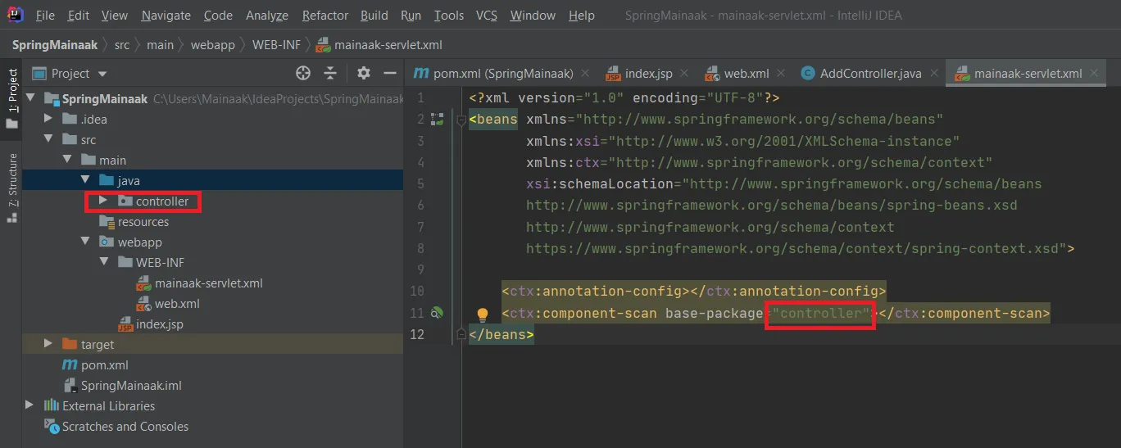Click the intention lightbulb on line 11
Screen dimensions: 1121x448
(483, 314)
